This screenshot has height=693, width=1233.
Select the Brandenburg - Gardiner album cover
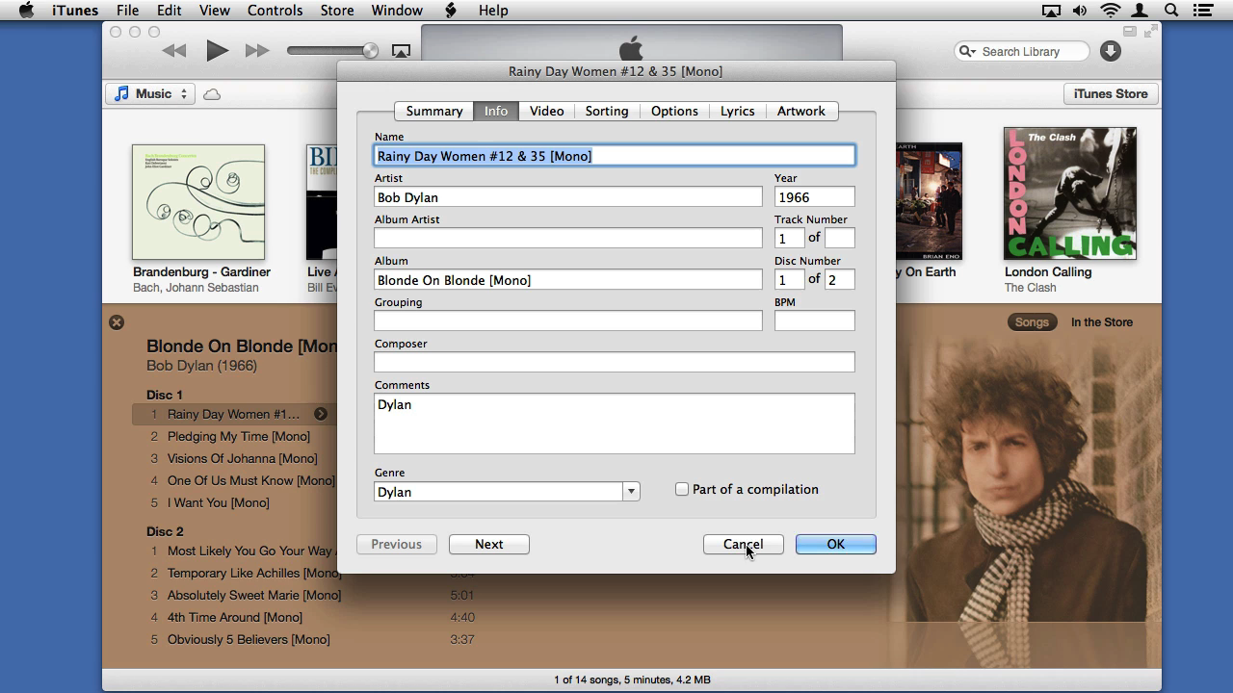click(198, 202)
